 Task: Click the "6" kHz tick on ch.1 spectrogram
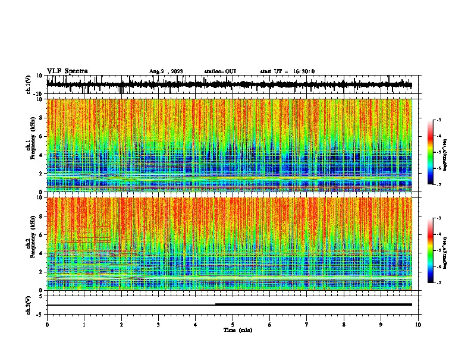click(41, 137)
